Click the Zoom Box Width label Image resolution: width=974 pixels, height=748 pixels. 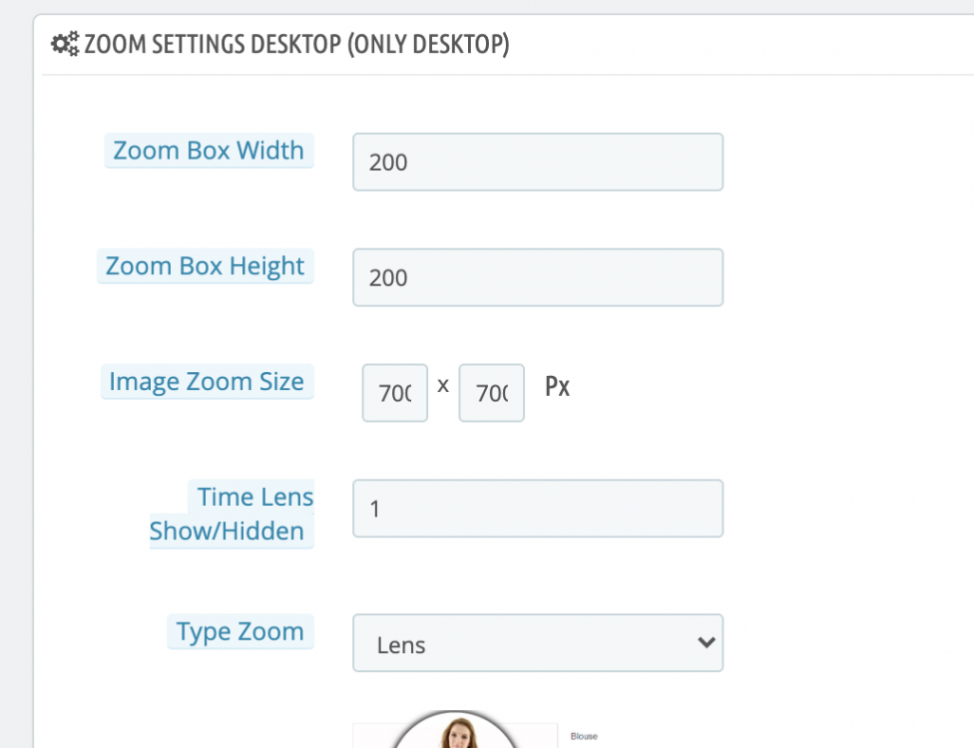209,150
